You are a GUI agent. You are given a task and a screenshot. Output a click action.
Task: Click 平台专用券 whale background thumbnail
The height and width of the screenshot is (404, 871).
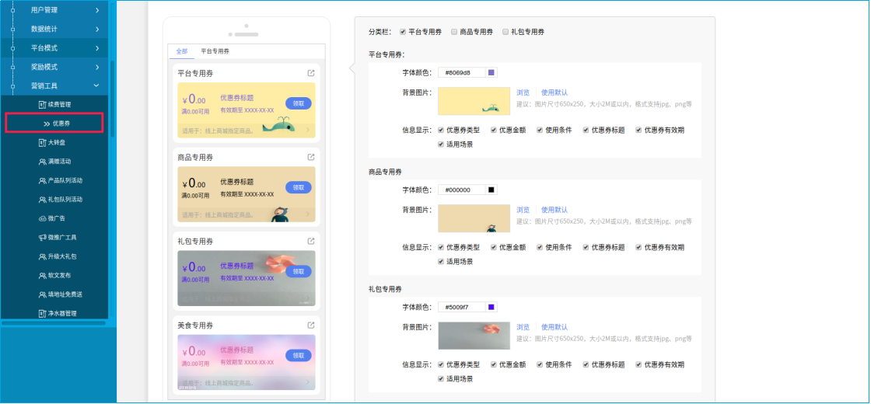tap(474, 101)
